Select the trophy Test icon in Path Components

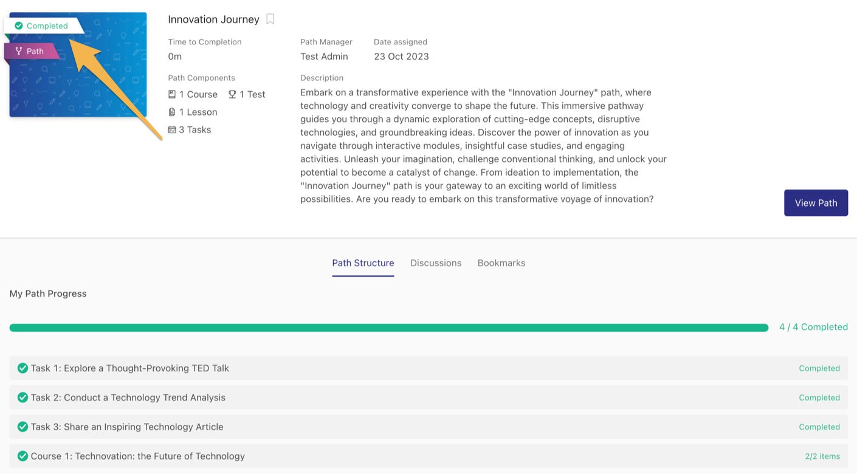(232, 94)
